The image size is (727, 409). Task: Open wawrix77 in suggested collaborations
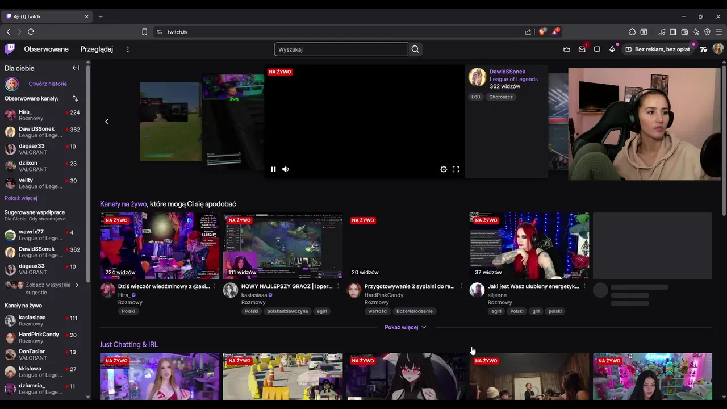[43, 235]
